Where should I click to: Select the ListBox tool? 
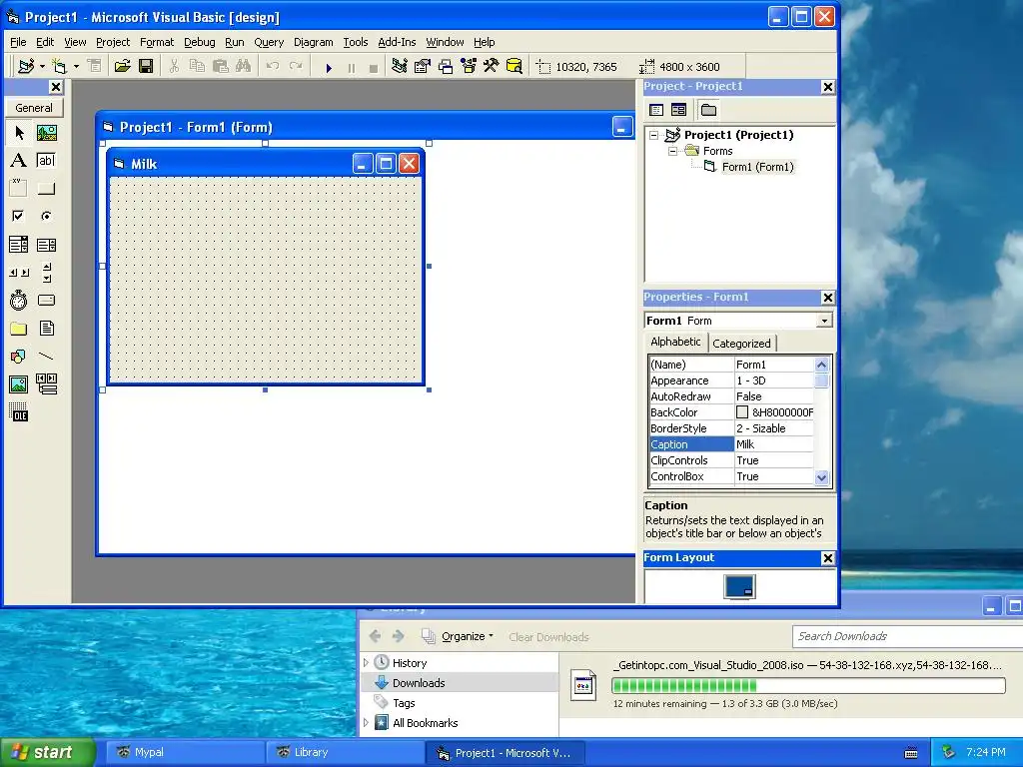[46, 245]
